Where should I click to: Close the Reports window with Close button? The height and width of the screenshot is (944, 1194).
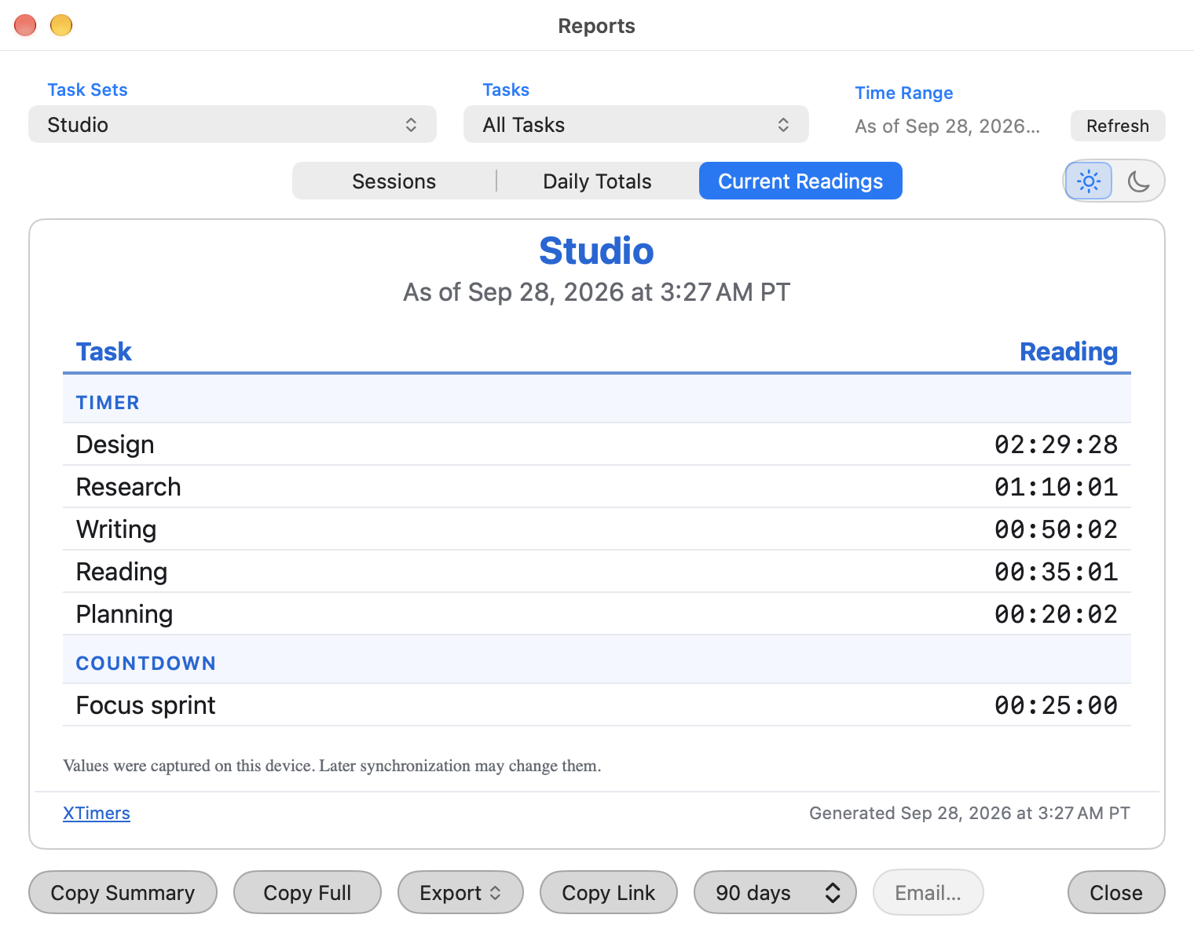pos(1116,893)
